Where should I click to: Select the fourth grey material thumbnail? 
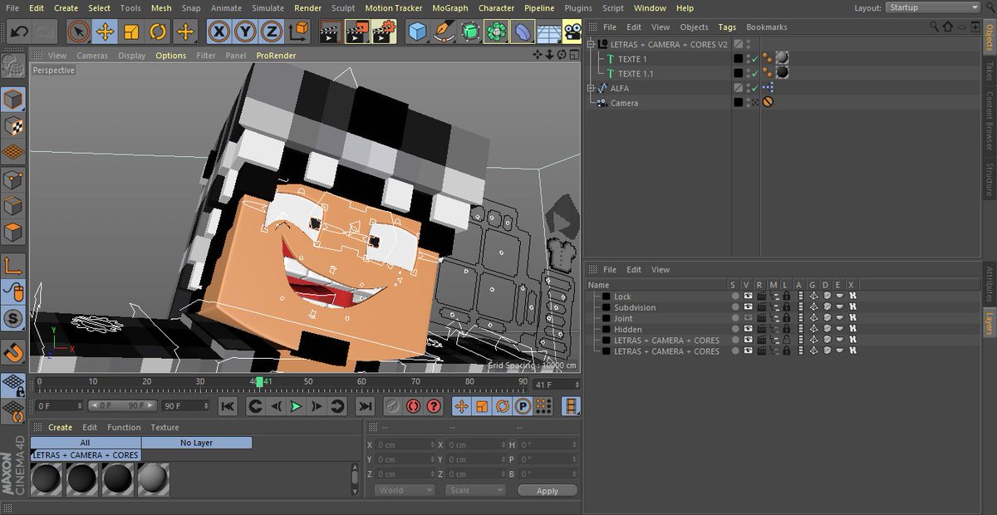154,479
